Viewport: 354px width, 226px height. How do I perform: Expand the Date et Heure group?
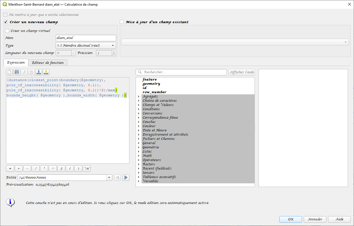pos(139,131)
